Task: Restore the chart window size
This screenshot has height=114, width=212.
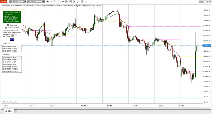Action: click(208, 2)
